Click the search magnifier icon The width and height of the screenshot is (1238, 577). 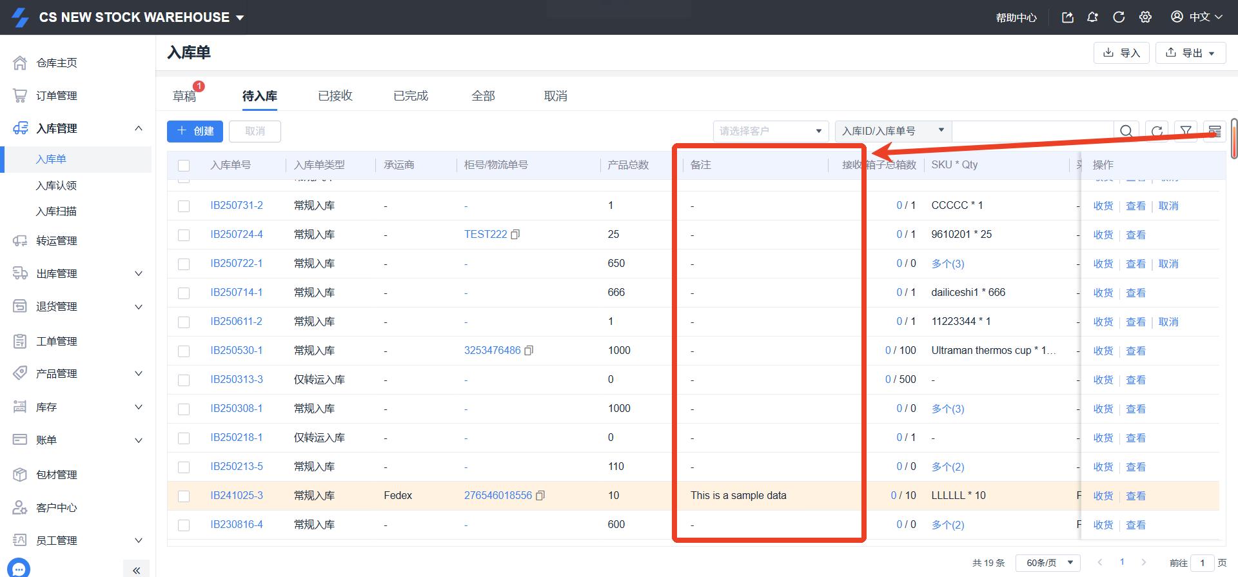tap(1126, 132)
